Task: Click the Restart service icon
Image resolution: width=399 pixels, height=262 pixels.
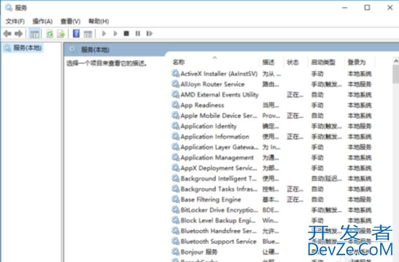Action: [149, 33]
